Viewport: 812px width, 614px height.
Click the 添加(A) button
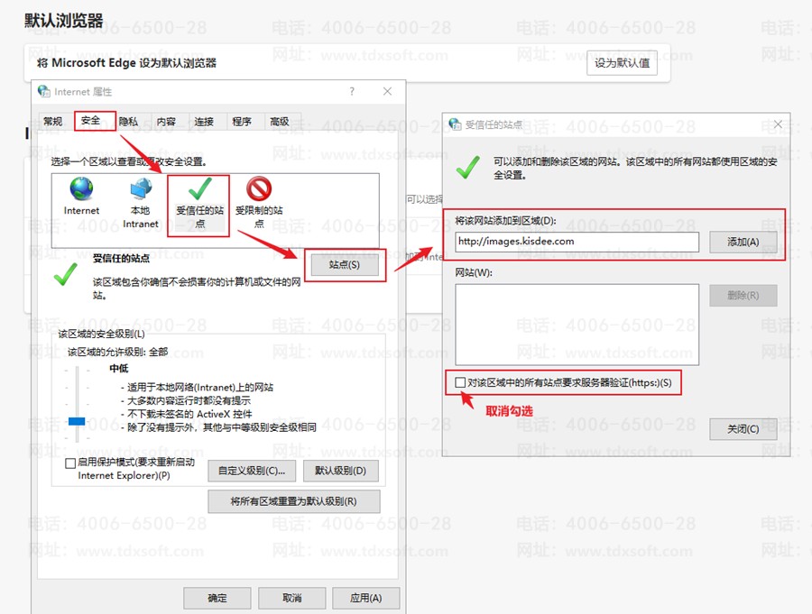pos(743,242)
